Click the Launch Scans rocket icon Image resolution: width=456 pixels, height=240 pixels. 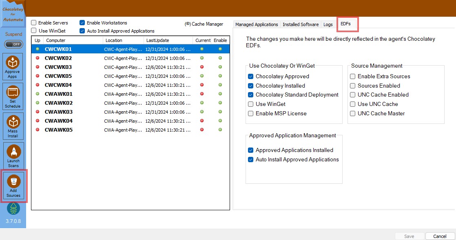[x=13, y=151]
